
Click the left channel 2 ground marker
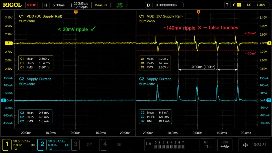(4, 100)
